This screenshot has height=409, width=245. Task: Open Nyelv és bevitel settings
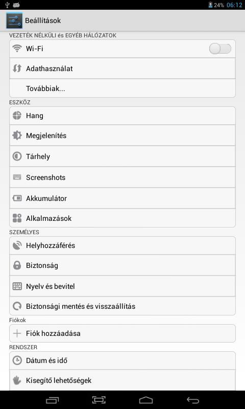pos(122,286)
